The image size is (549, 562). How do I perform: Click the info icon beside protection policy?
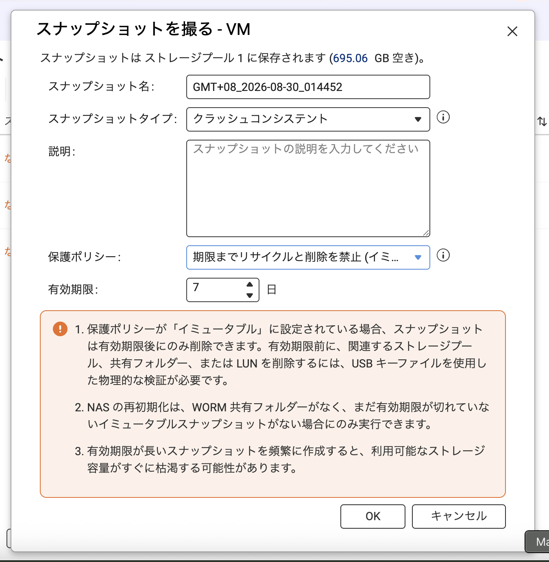pos(443,255)
